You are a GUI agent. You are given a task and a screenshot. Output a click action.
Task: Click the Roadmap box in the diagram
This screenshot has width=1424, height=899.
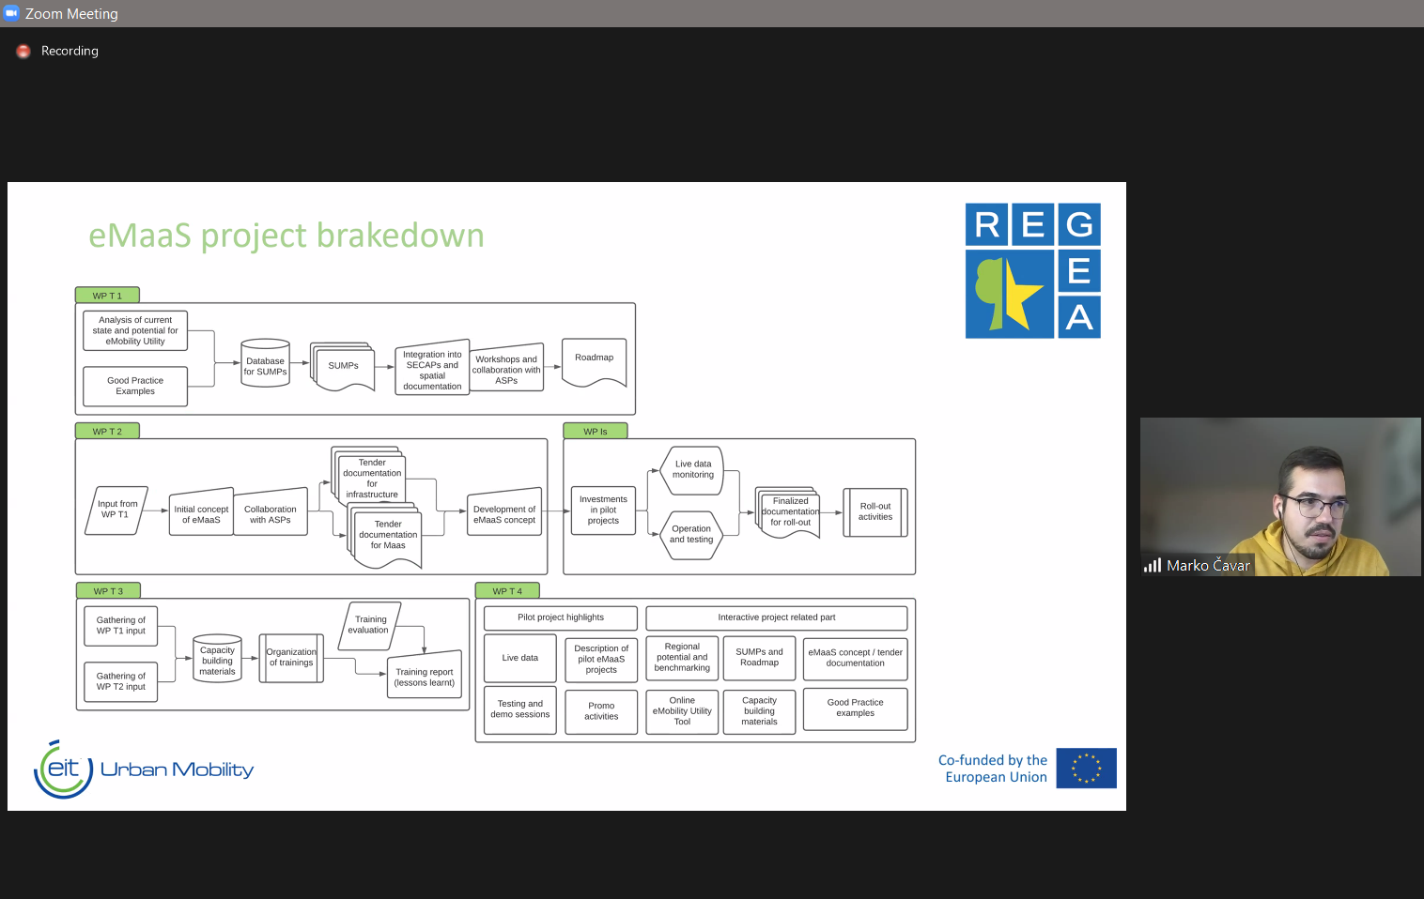click(594, 360)
